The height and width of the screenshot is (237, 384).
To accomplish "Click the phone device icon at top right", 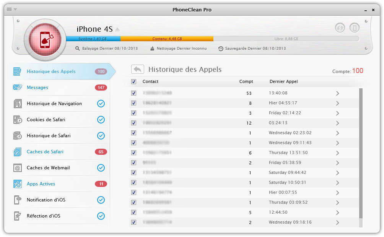I will pos(355,28).
